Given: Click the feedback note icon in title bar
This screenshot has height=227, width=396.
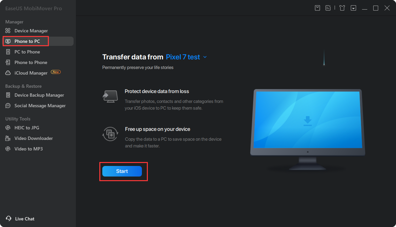Looking at the screenshot, I should coord(328,8).
